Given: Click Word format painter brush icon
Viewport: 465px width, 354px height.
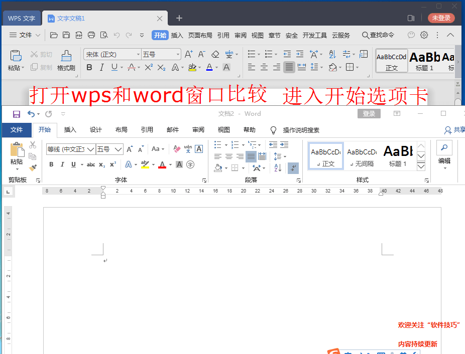Looking at the screenshot, I should click(33, 168).
